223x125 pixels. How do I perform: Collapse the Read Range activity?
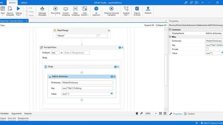click(109, 31)
